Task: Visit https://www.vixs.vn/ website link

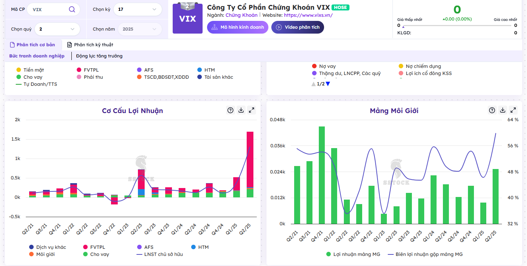Action: click(308, 15)
